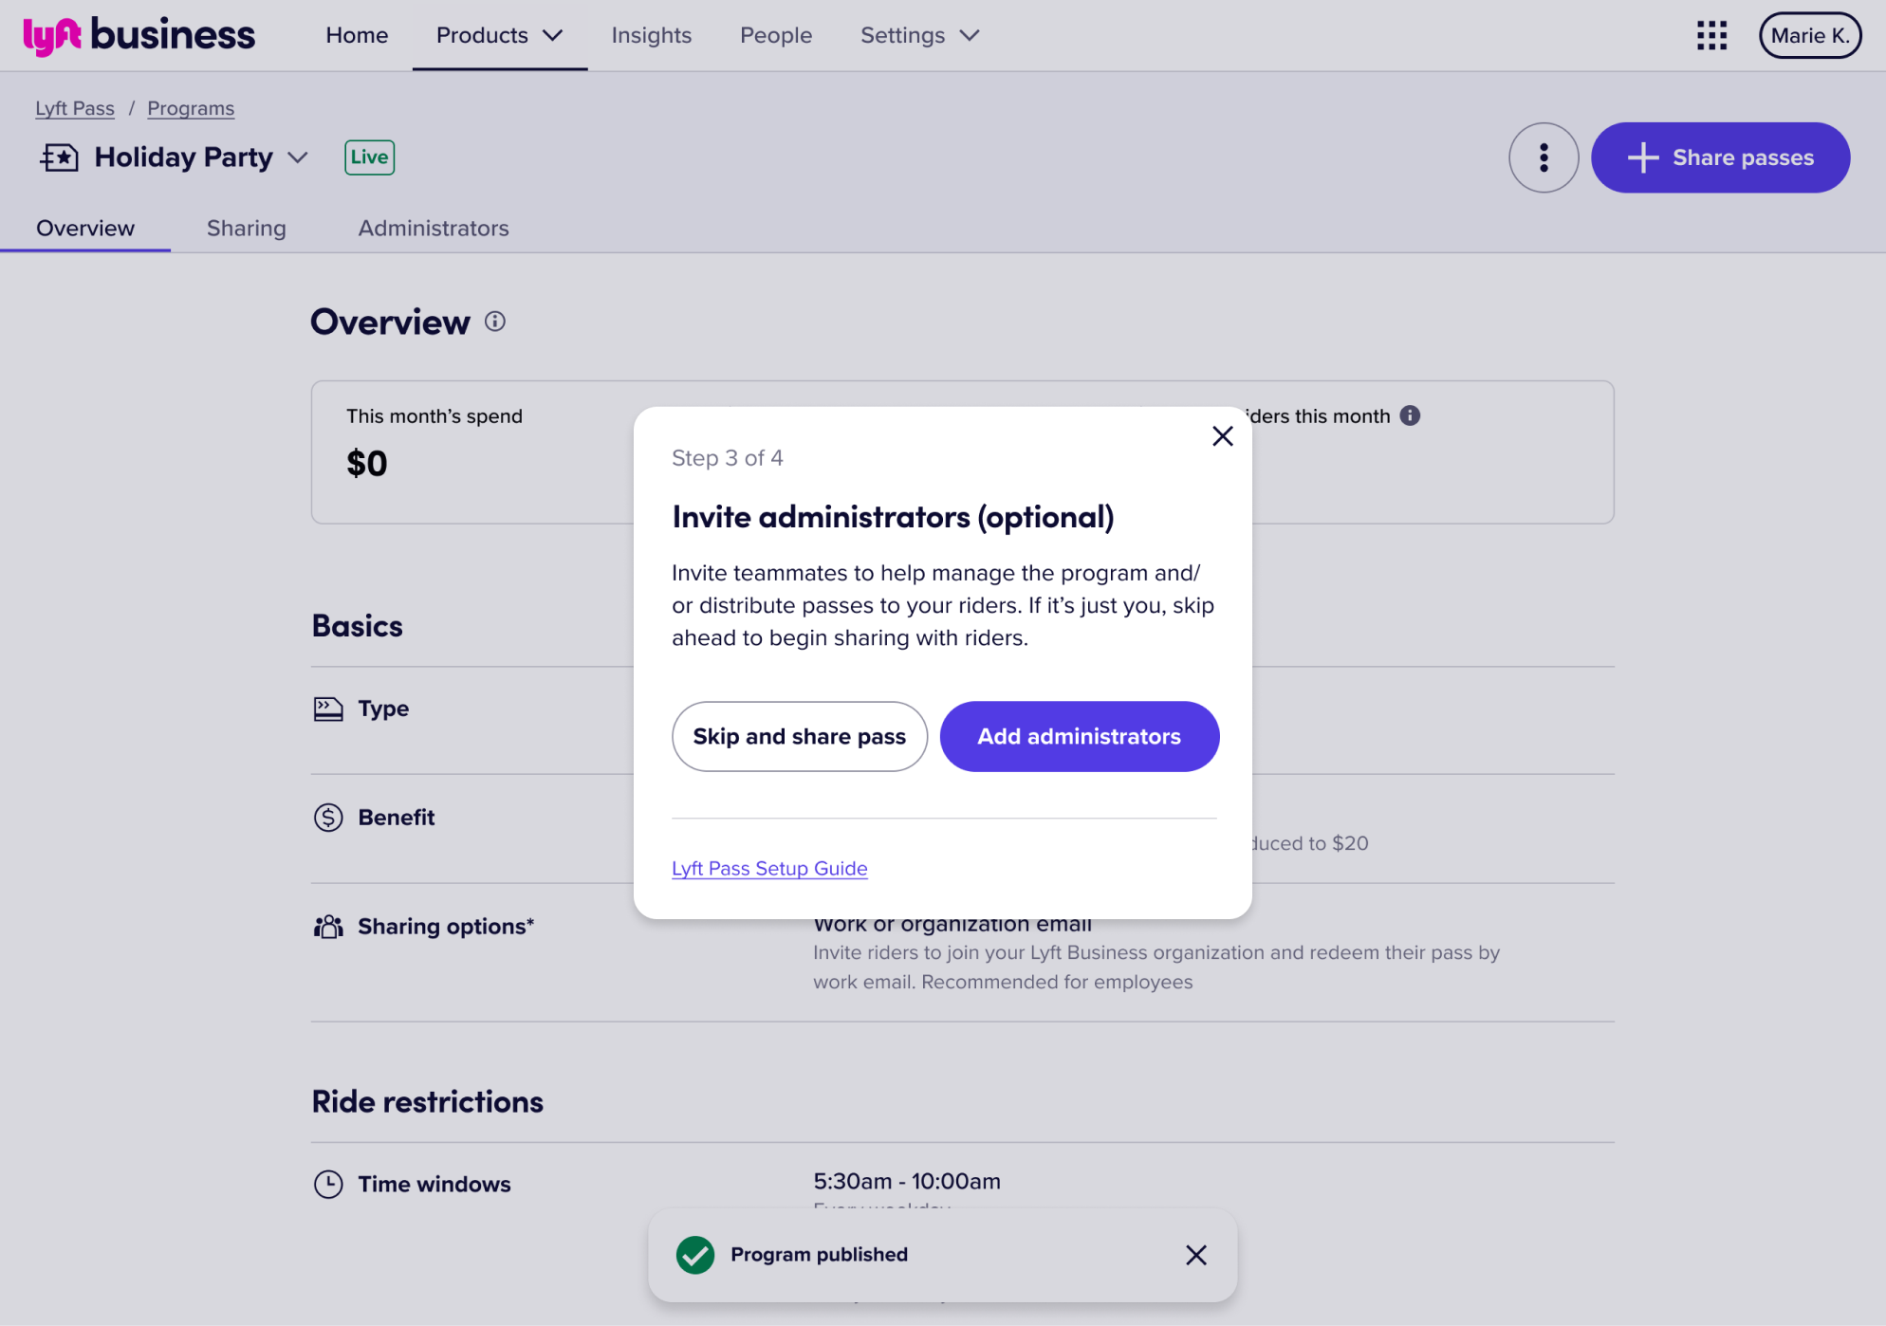
Task: Open the three-dot more options menu
Action: pyautogui.click(x=1544, y=157)
